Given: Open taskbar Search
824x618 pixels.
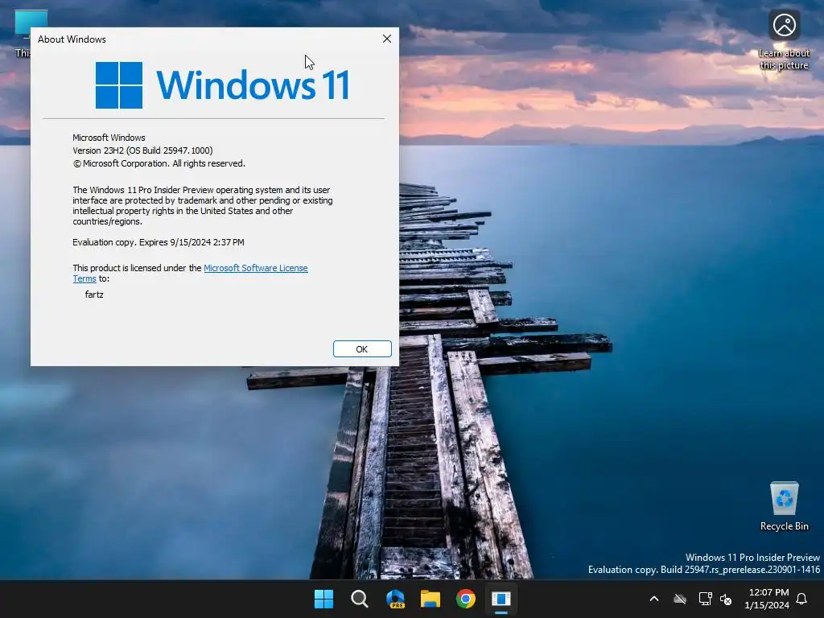Looking at the screenshot, I should click(360, 599).
